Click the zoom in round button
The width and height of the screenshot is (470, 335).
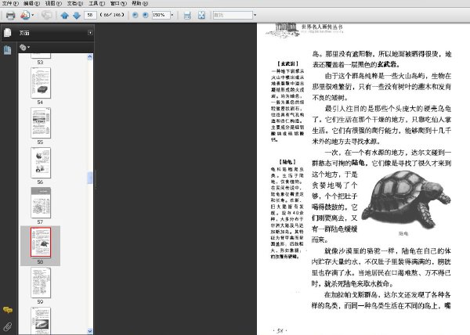146,15
